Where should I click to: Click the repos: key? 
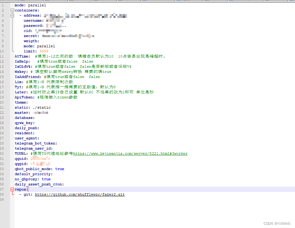pyautogui.click(x=21, y=189)
